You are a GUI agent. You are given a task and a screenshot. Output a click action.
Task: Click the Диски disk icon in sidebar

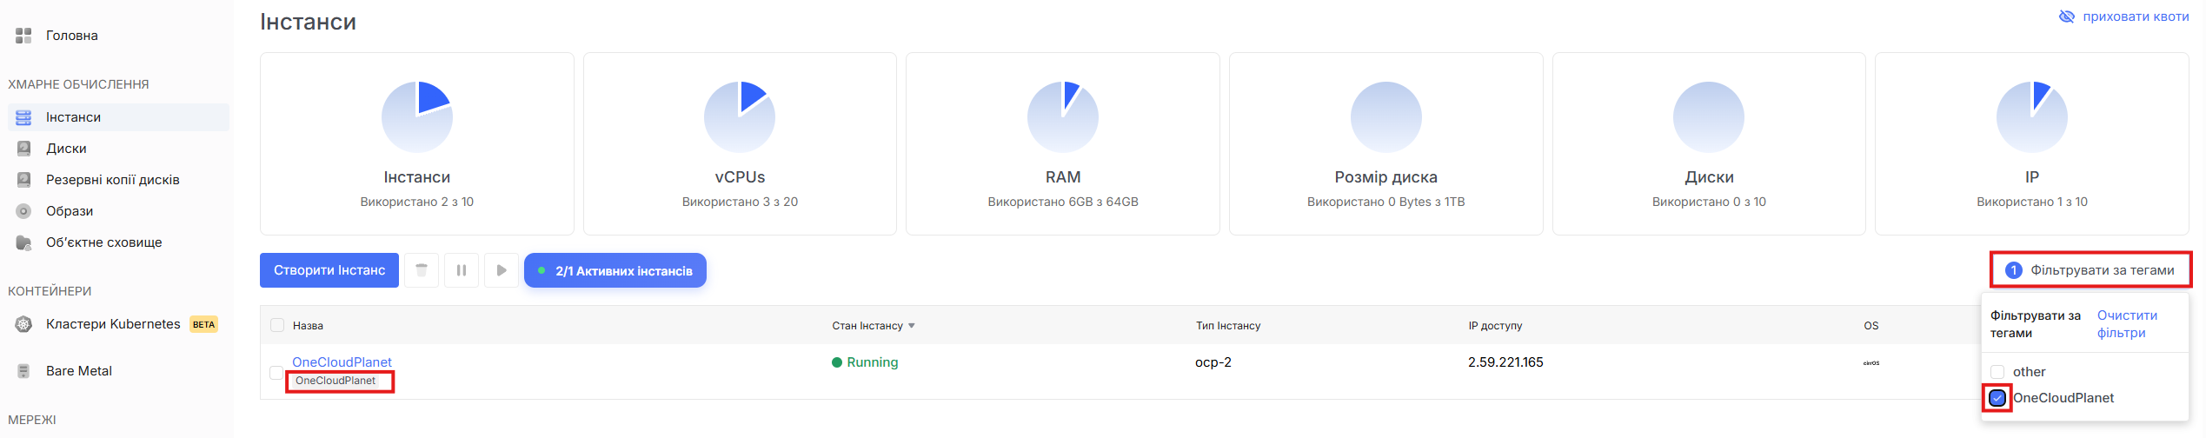click(23, 149)
